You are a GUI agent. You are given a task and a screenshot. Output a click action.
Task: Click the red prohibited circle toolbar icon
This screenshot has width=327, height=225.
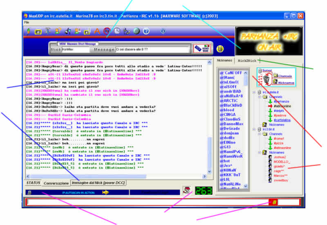(x=107, y=31)
